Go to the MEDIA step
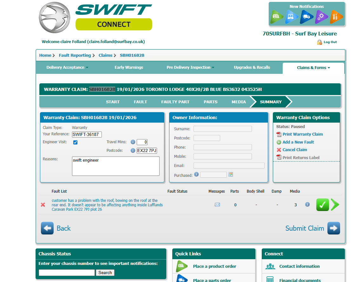 click(239, 102)
